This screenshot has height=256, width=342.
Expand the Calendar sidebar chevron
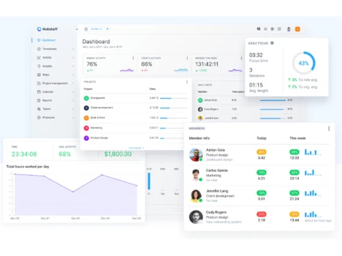tap(73, 91)
